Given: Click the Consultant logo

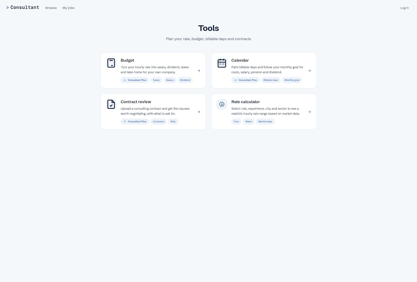Looking at the screenshot, I should (23, 8).
